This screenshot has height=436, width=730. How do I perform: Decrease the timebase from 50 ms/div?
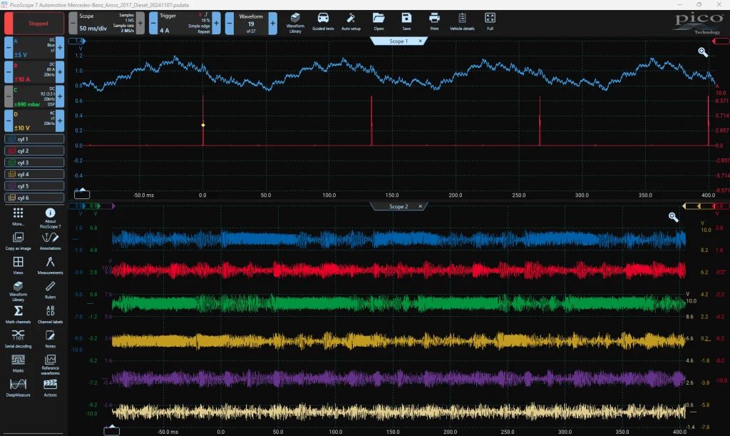[x=73, y=23]
